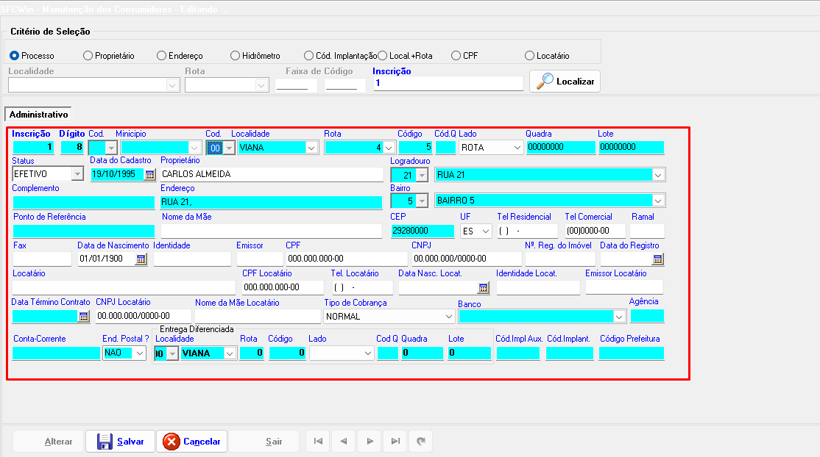Image resolution: width=820 pixels, height=457 pixels.
Task: Open calendar for Data do Registro
Action: point(657,259)
